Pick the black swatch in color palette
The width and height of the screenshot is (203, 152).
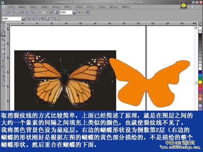[200, 35]
